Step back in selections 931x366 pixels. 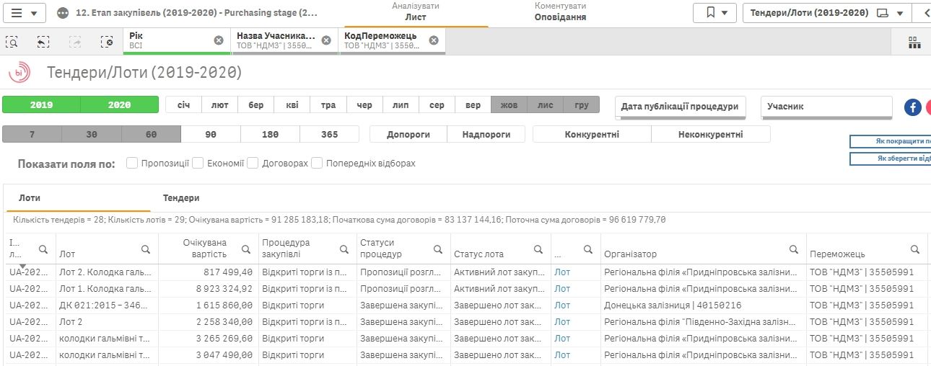43,42
